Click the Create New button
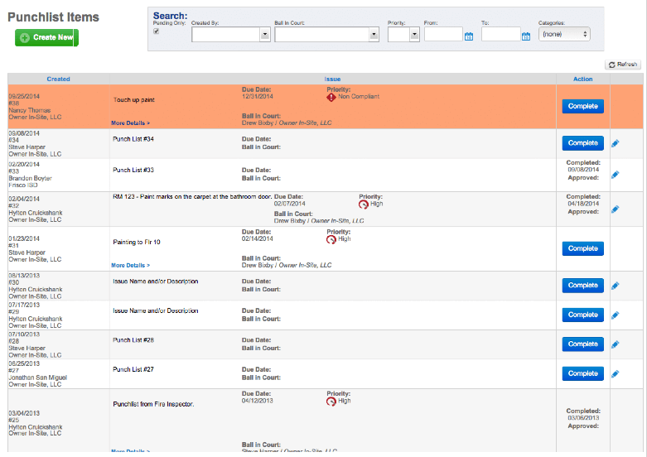Image resolution: width=647 pixels, height=457 pixels. tap(46, 37)
